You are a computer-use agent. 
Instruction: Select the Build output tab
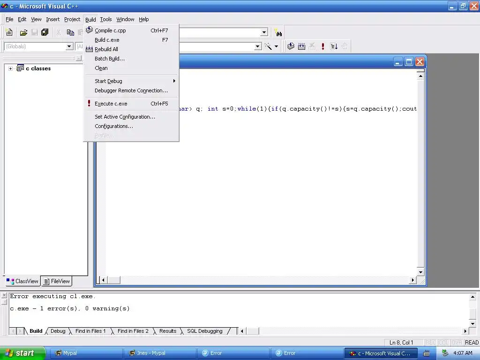click(36, 331)
